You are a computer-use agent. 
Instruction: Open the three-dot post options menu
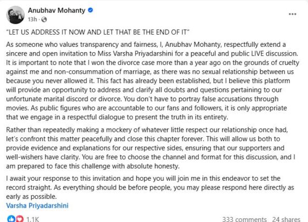pos(293,14)
